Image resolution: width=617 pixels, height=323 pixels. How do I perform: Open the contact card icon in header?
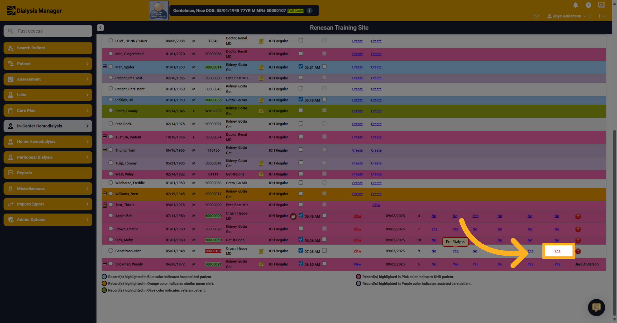coord(602,5)
